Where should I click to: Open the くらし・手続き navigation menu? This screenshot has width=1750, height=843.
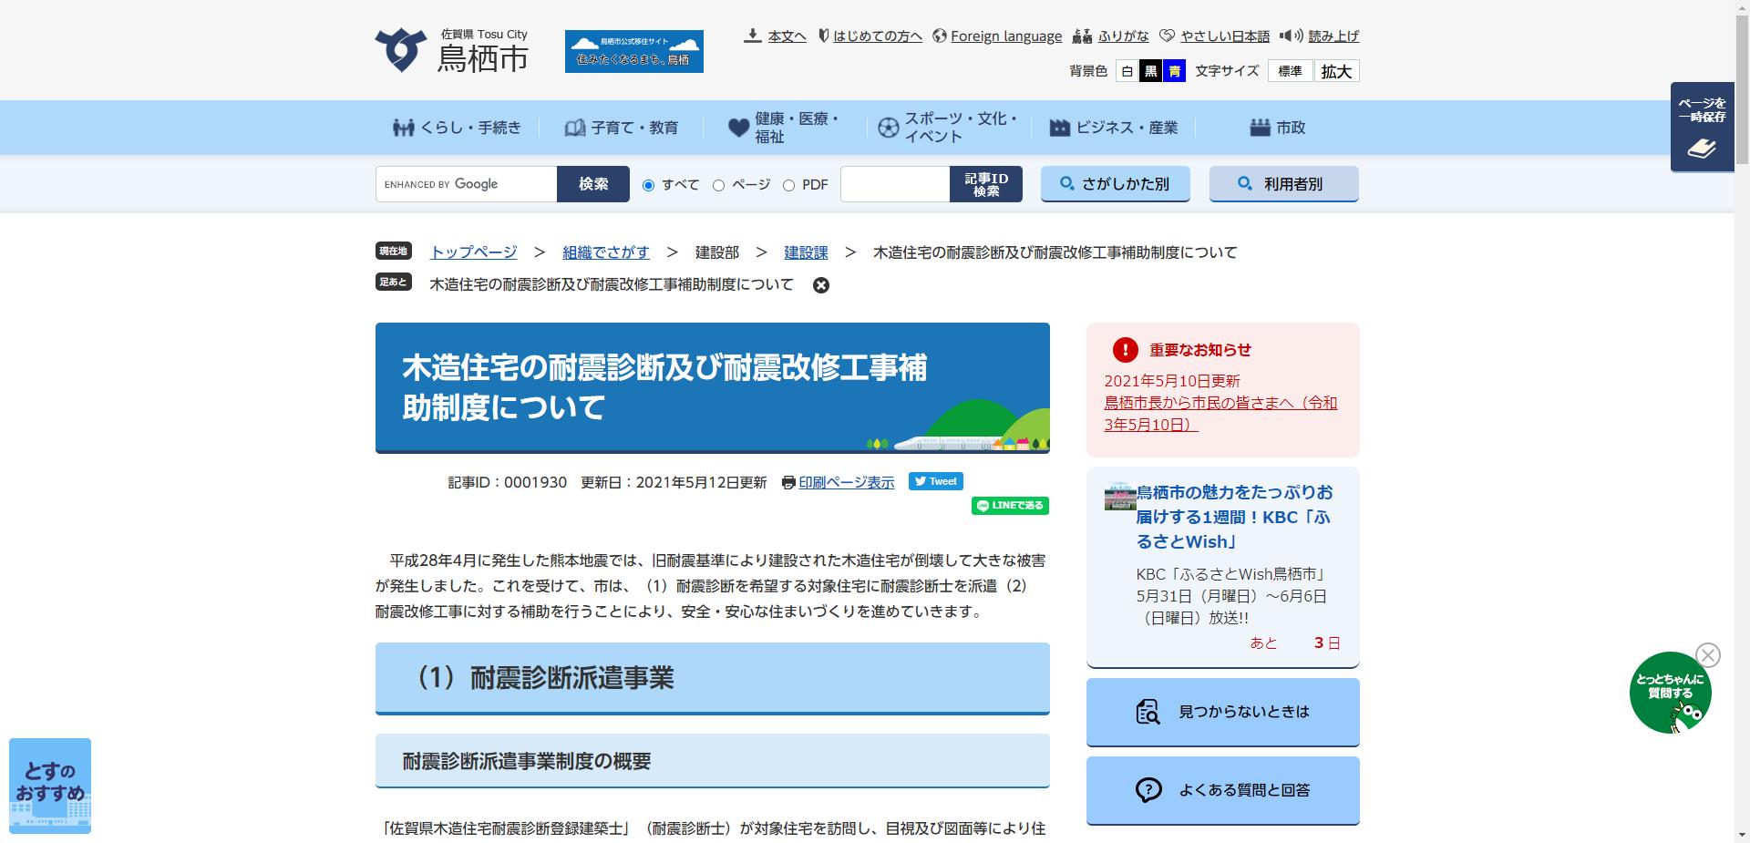458,128
